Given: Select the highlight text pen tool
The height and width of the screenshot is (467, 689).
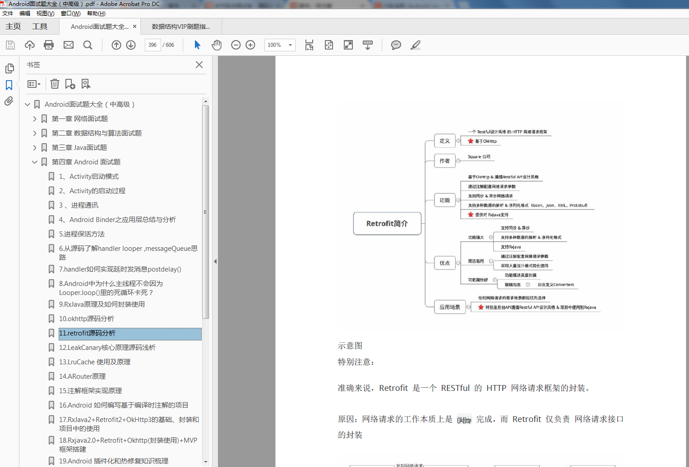Looking at the screenshot, I should [x=416, y=45].
